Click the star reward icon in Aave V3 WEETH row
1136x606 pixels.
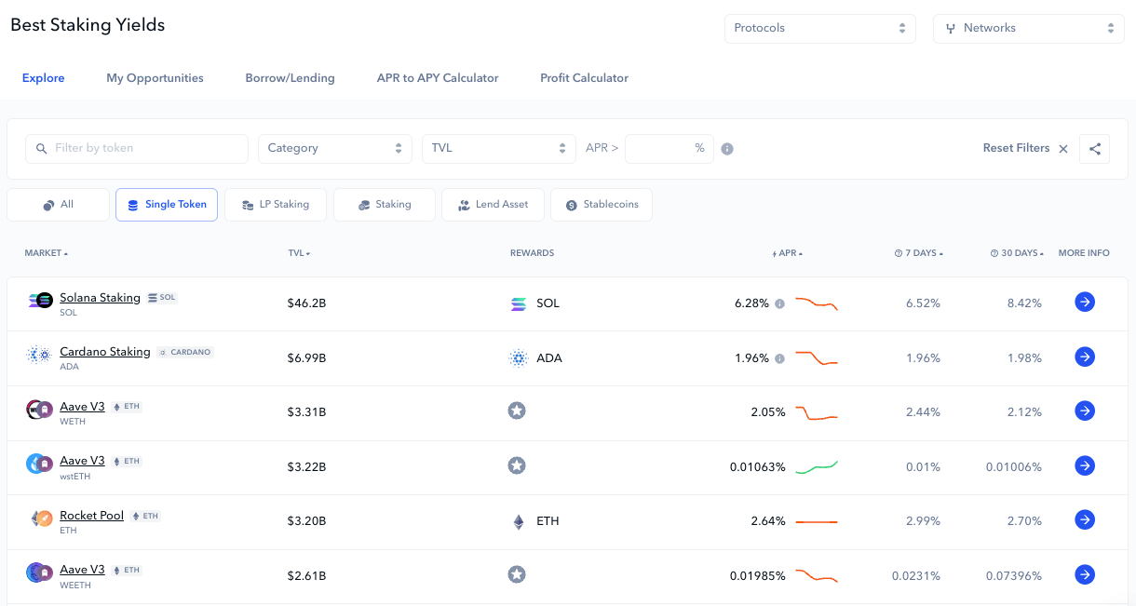517,574
